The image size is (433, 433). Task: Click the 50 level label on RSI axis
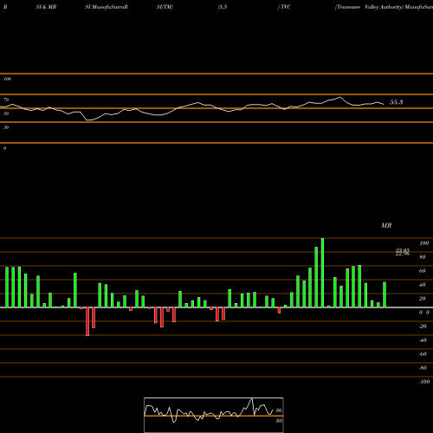6,113
